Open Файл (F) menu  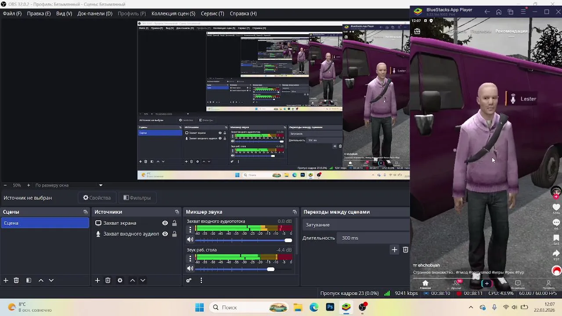(x=12, y=14)
